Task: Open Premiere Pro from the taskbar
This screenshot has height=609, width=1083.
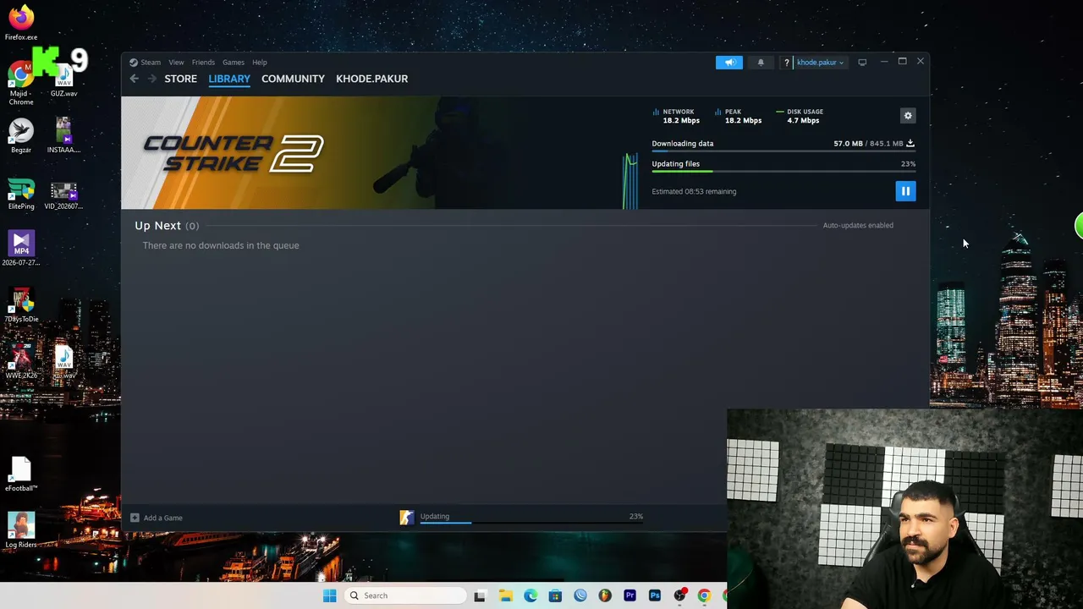Action: click(x=629, y=595)
